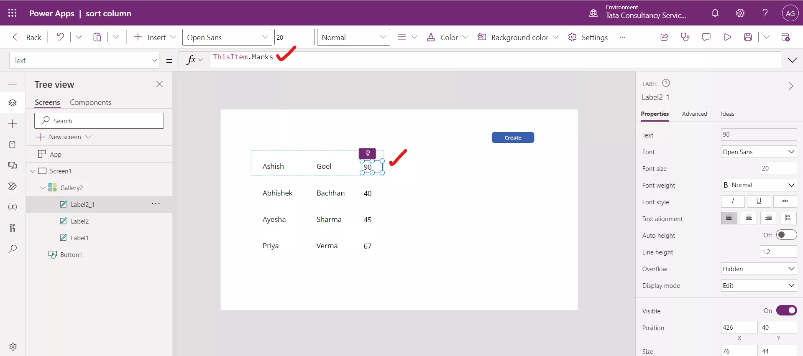Screen dimensions: 803x356
Task: Open the settings gear in header
Action: (740, 13)
